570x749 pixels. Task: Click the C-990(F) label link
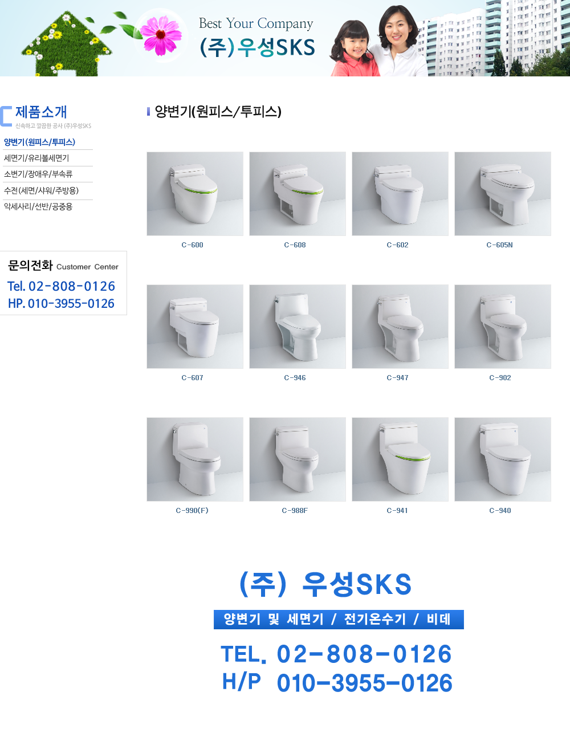192,511
